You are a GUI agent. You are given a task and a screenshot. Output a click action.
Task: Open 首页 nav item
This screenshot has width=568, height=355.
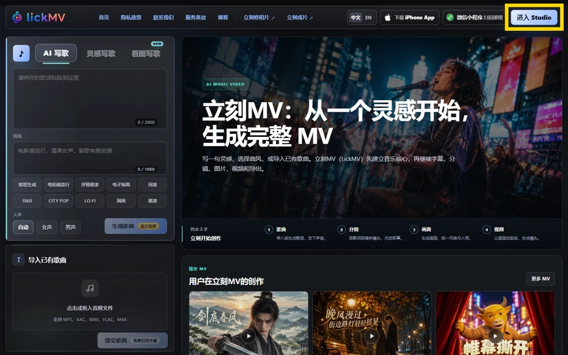coord(104,17)
